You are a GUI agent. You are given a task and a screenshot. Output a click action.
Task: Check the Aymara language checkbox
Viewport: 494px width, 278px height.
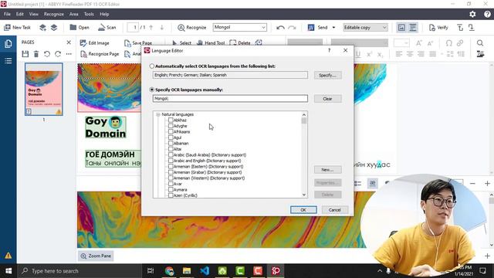click(x=171, y=189)
